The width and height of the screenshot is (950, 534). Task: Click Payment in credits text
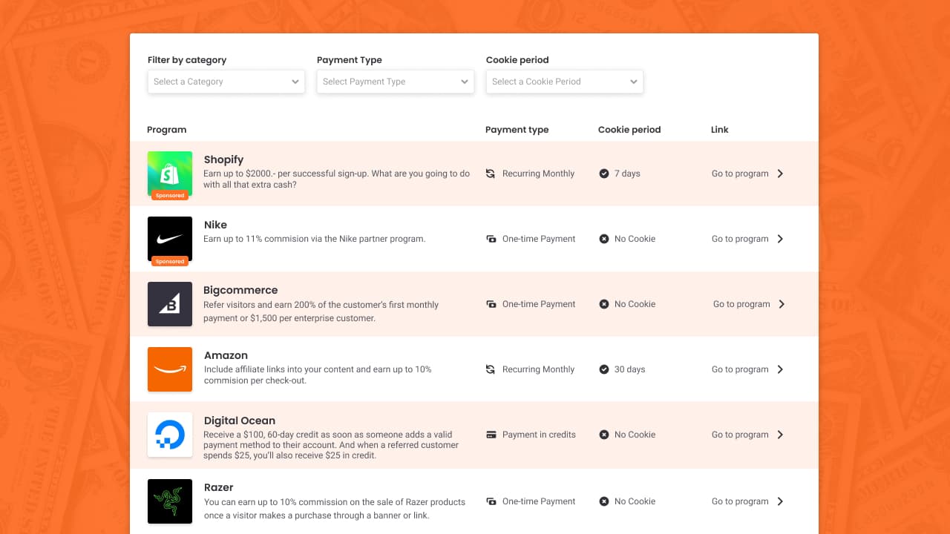click(x=539, y=435)
